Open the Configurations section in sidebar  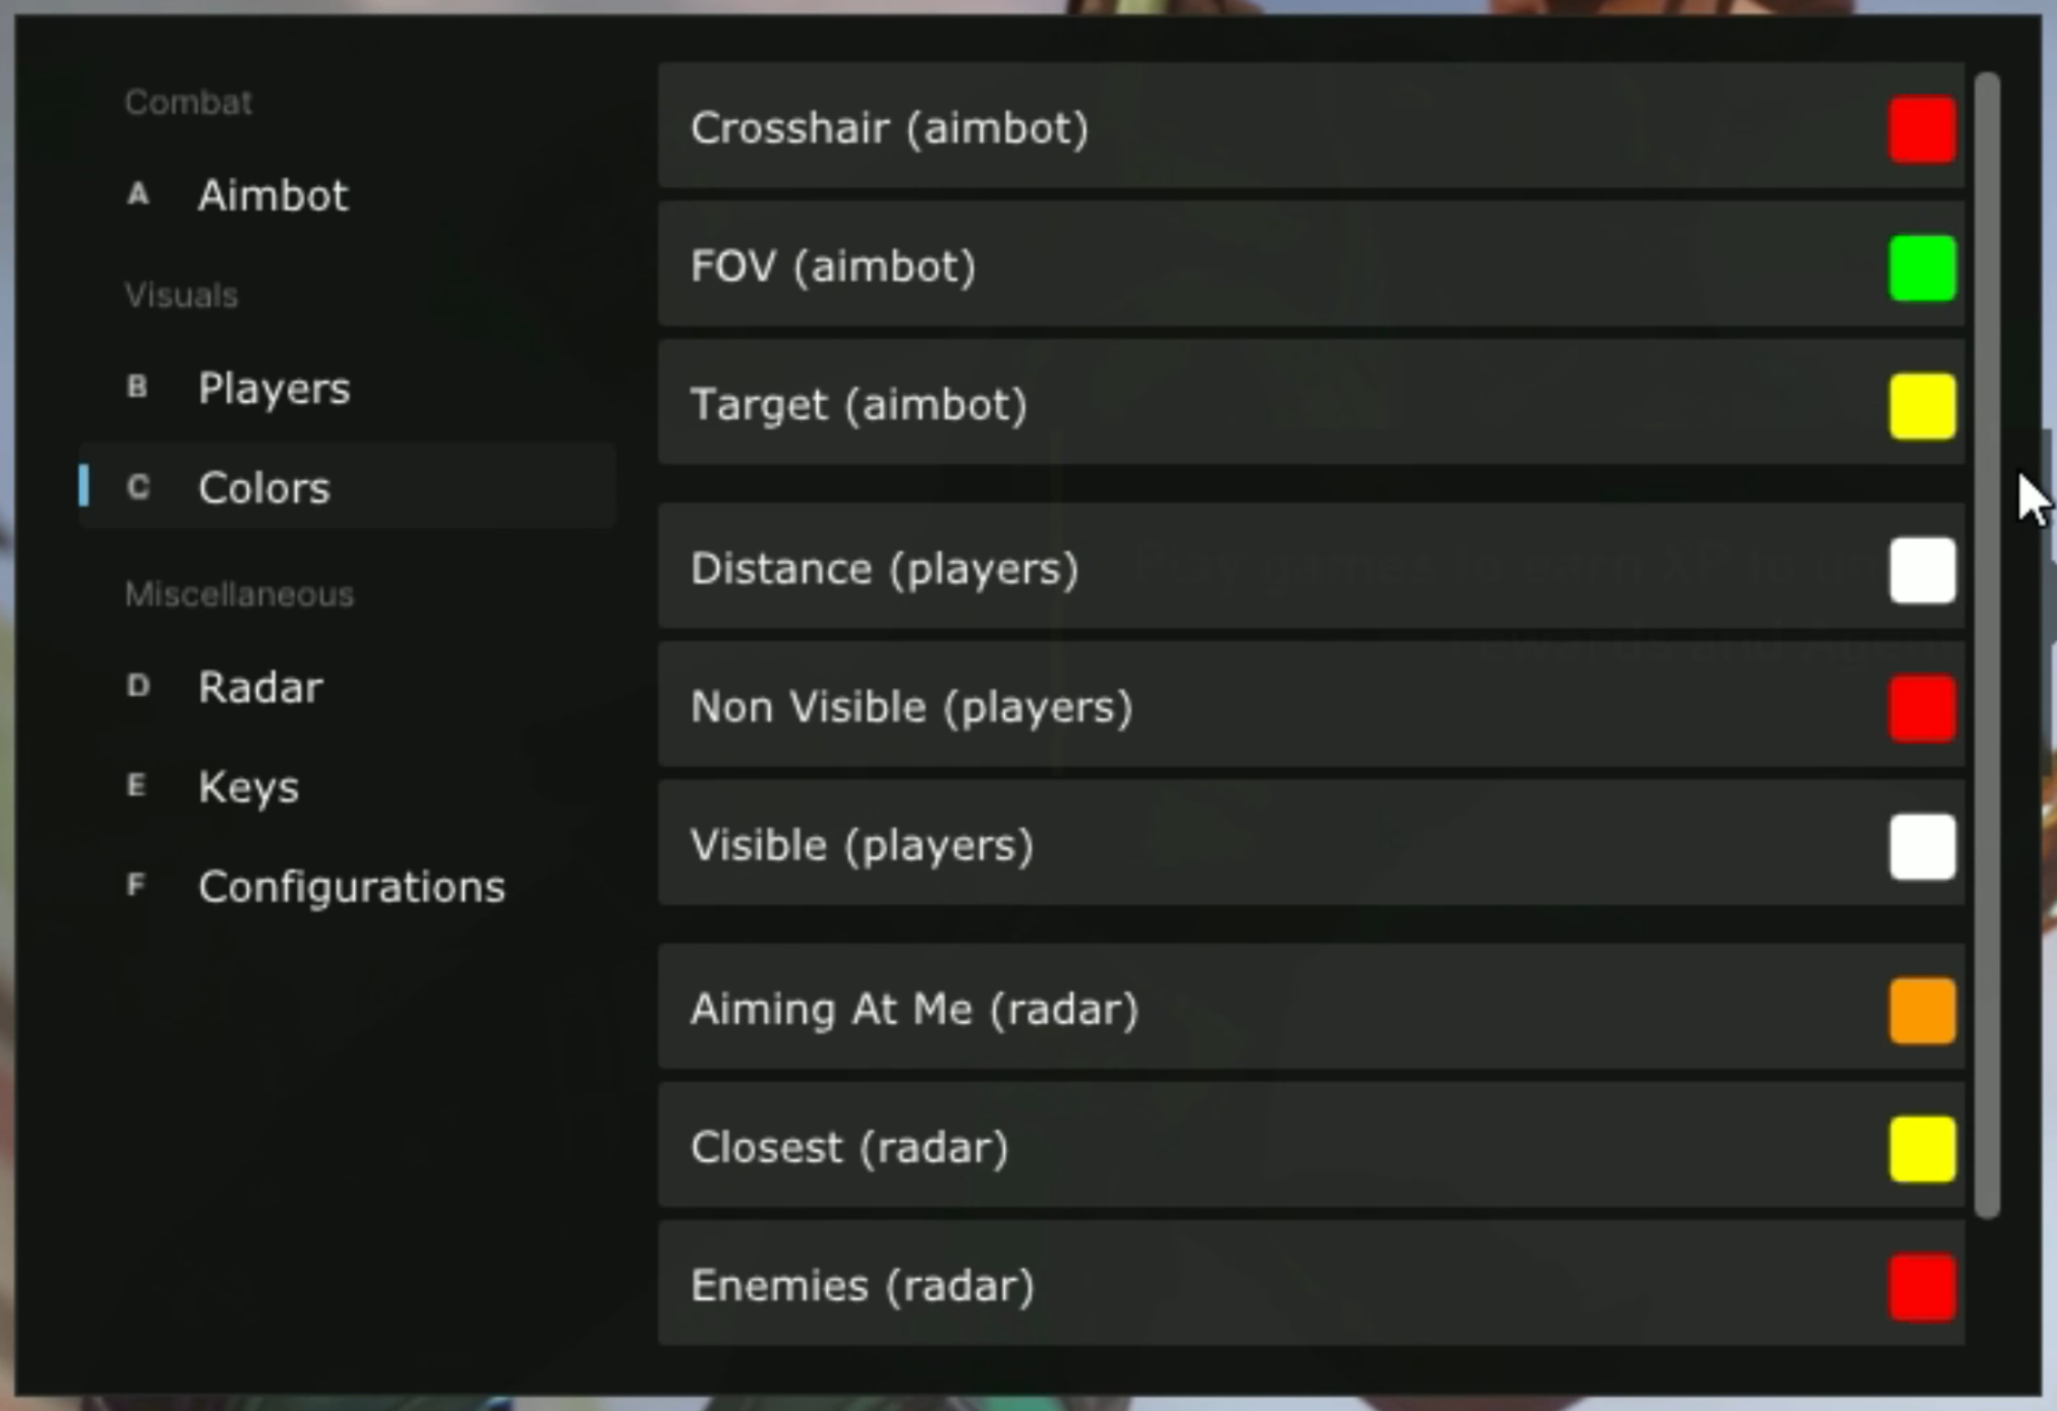[x=351, y=887]
